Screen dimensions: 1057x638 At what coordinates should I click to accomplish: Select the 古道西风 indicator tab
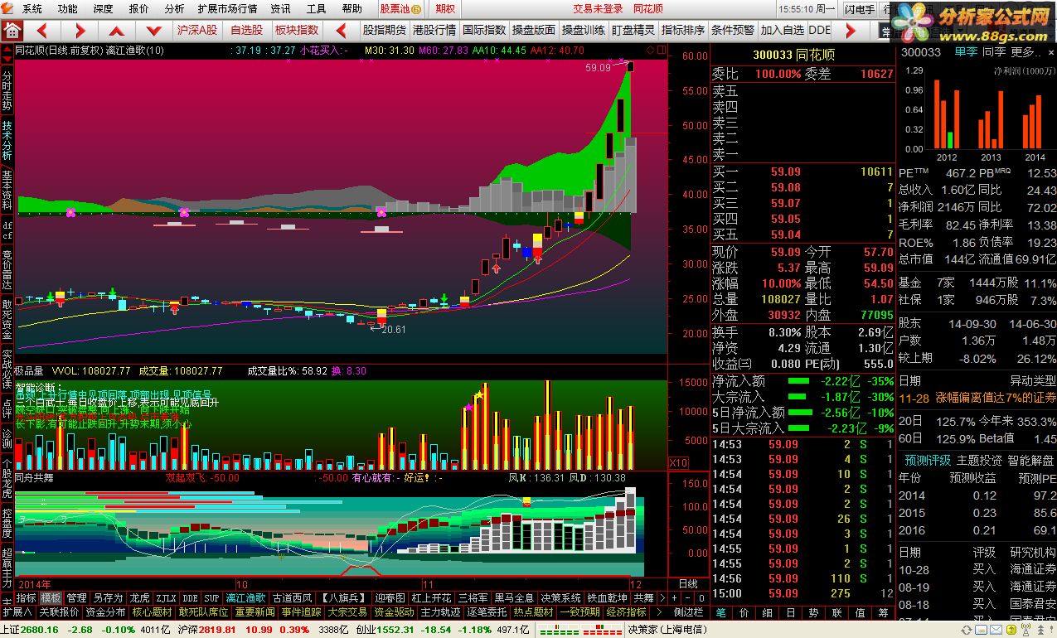(293, 597)
